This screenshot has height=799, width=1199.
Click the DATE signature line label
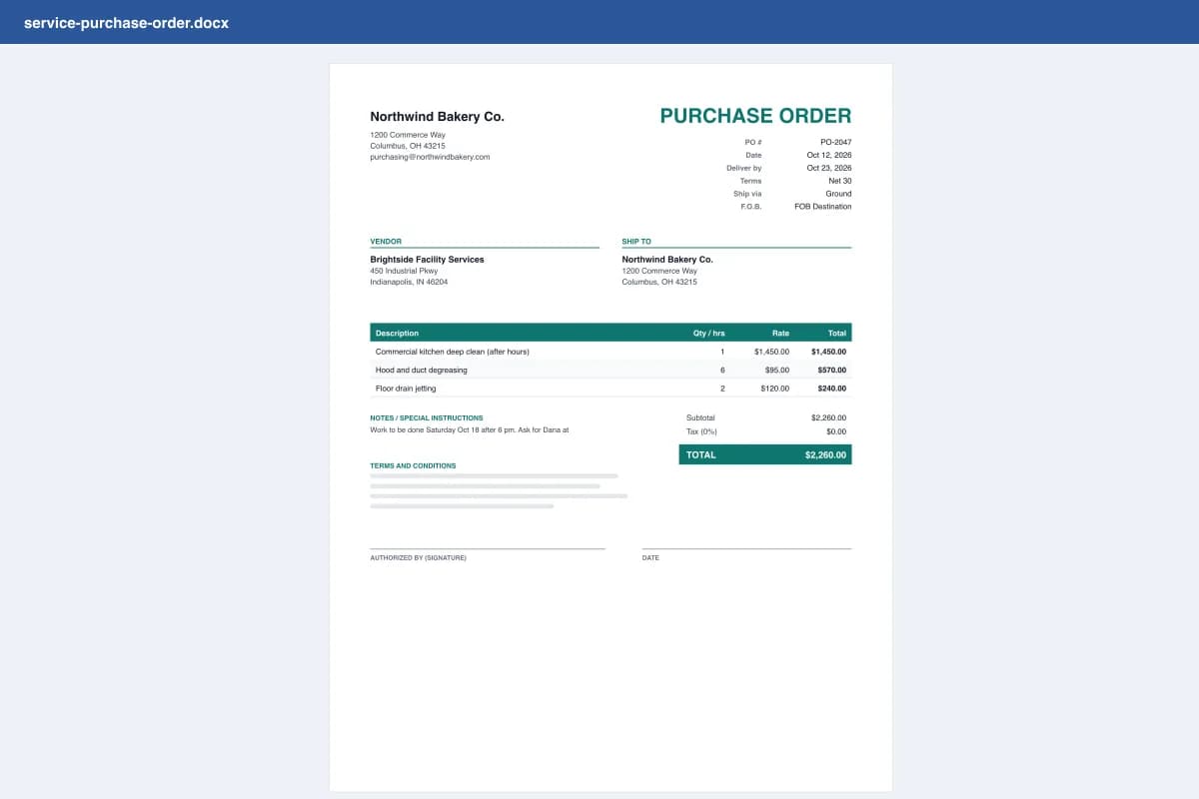650,557
